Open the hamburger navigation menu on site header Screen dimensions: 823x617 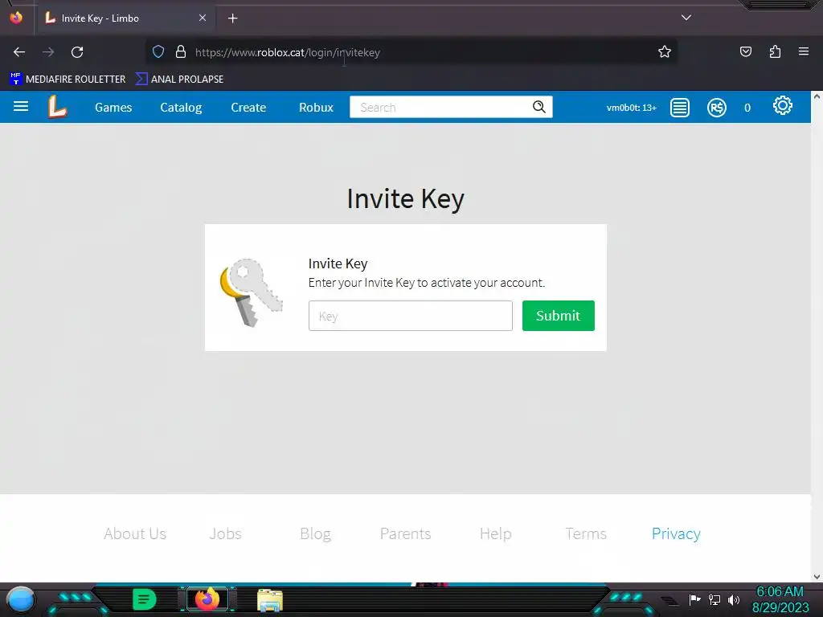pyautogui.click(x=20, y=107)
